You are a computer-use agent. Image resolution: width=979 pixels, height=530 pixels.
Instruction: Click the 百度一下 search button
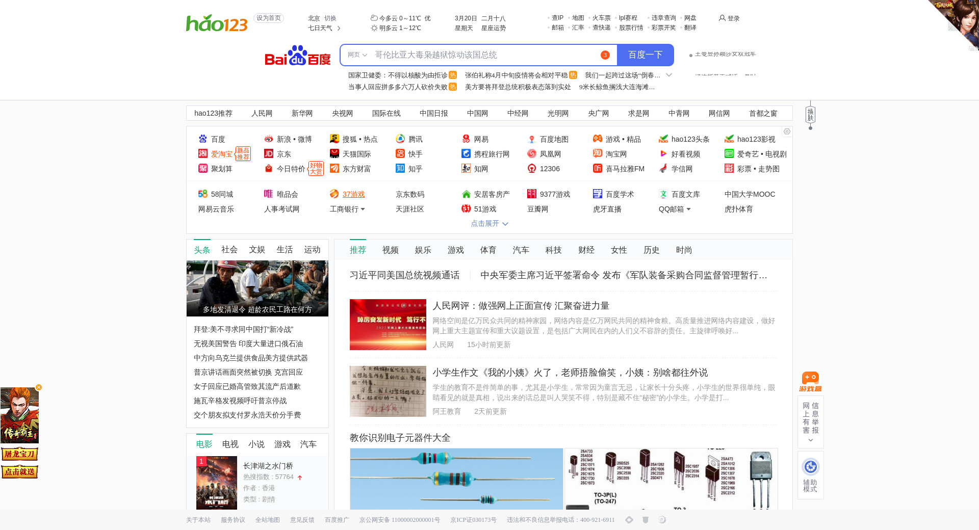coord(645,55)
